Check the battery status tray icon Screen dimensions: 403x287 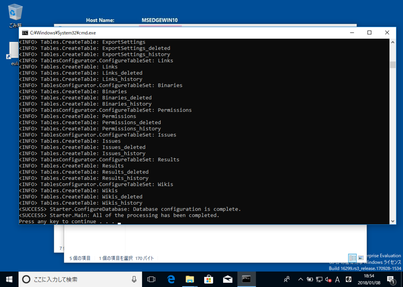[310, 279]
